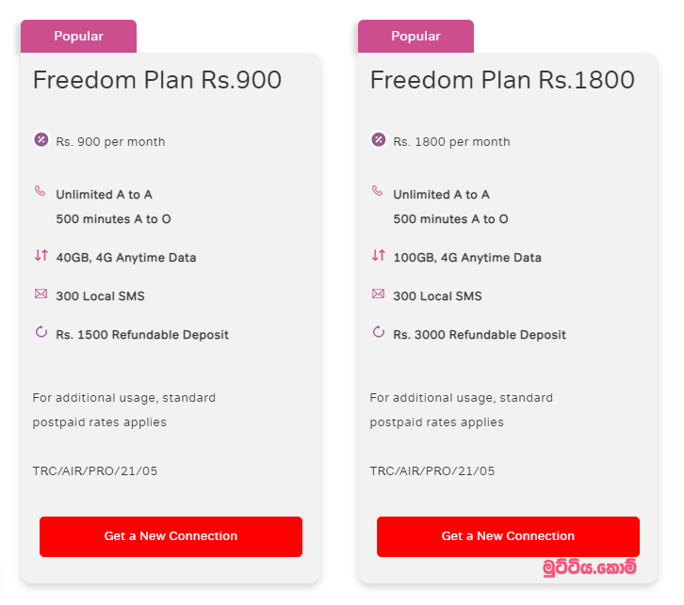
Task: Click the percent price icon on Rs.1800 plan
Action: click(379, 140)
